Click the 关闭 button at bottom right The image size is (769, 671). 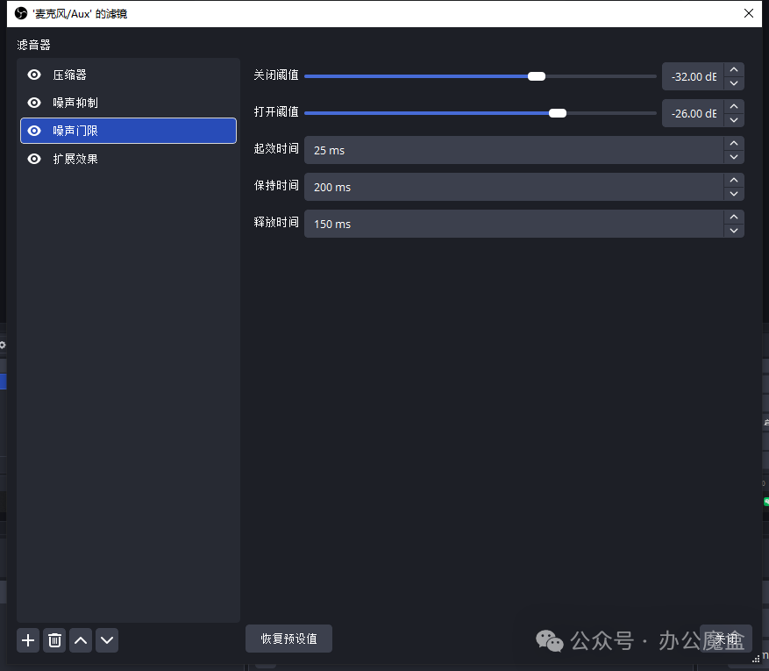tap(726, 639)
